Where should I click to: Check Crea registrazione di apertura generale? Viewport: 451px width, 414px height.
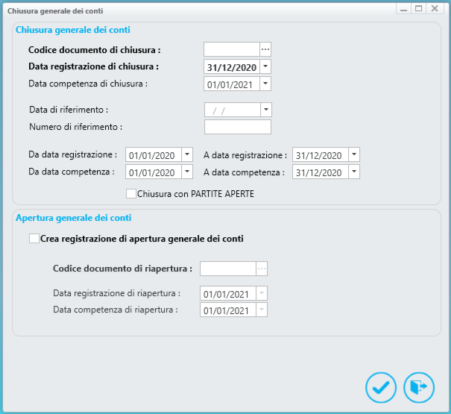coord(34,239)
